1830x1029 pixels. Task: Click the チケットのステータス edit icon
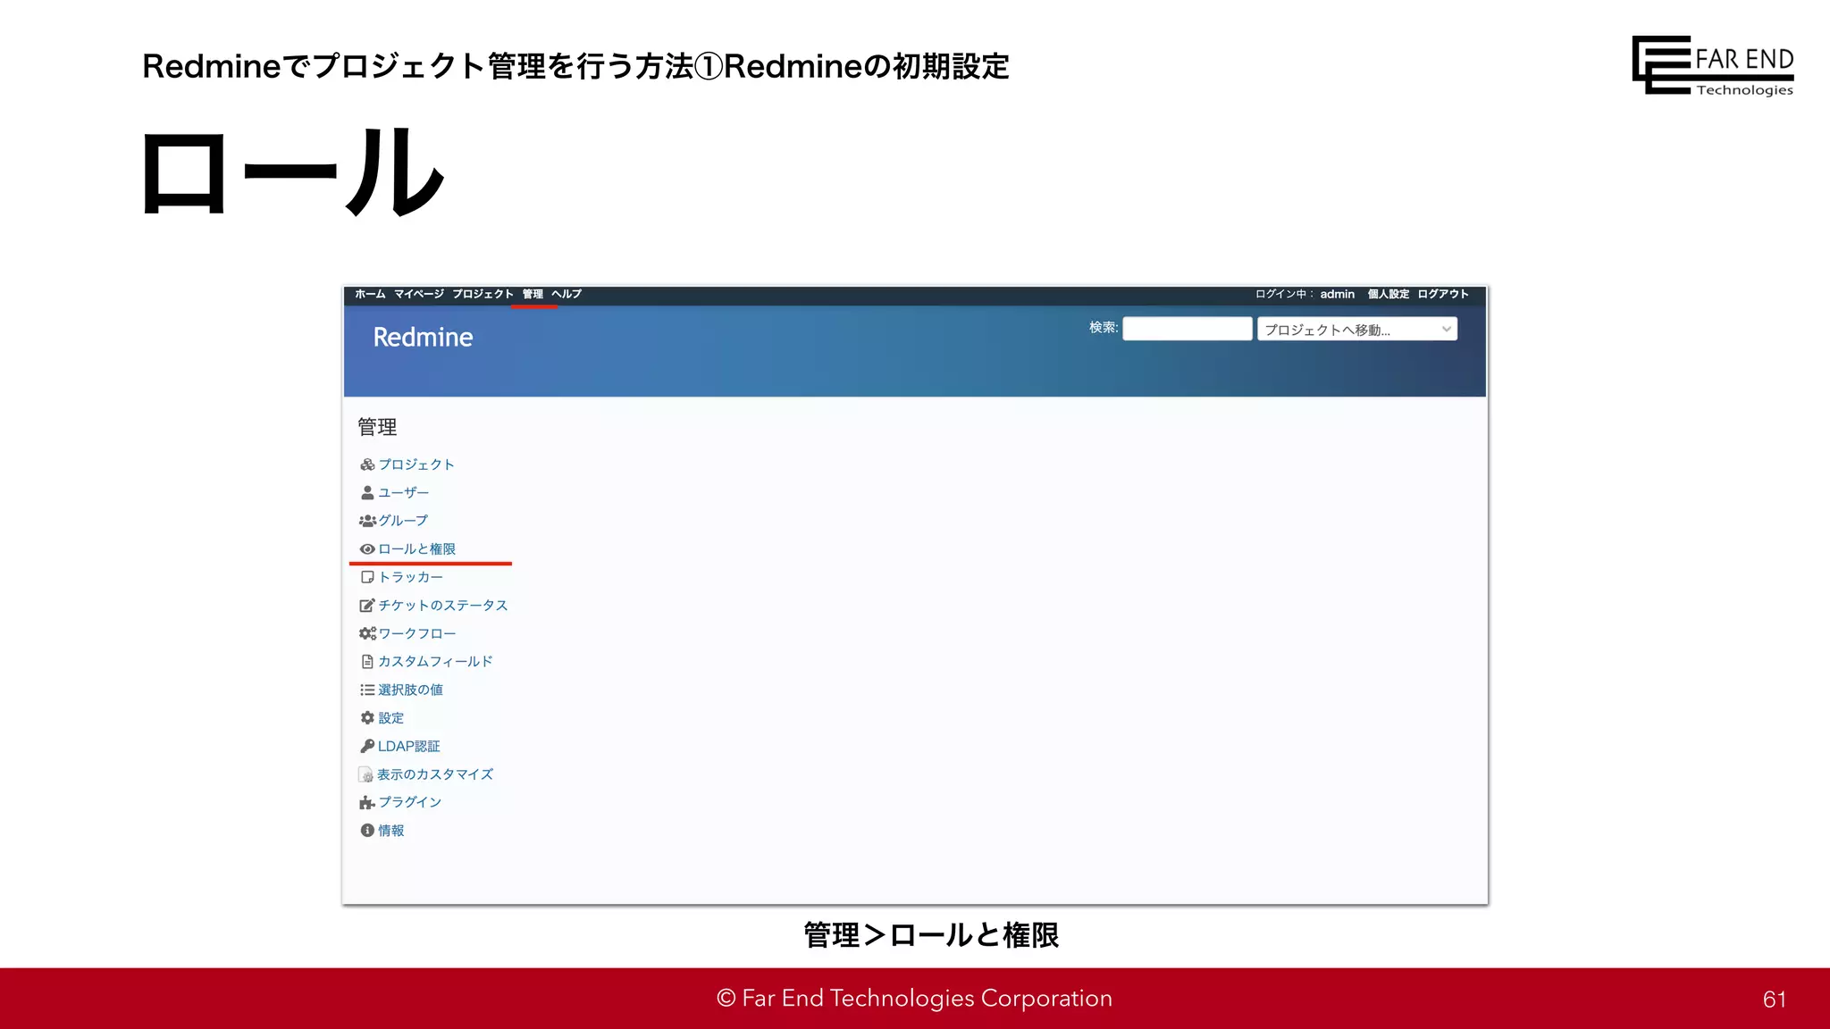[x=367, y=606]
